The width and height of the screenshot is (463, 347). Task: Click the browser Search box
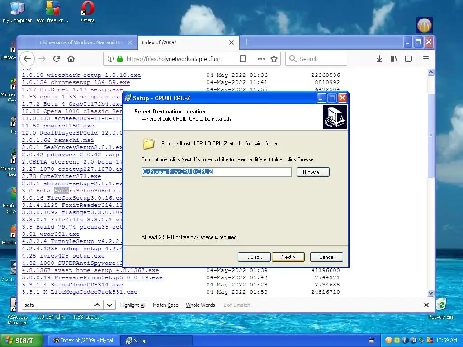pos(316,59)
